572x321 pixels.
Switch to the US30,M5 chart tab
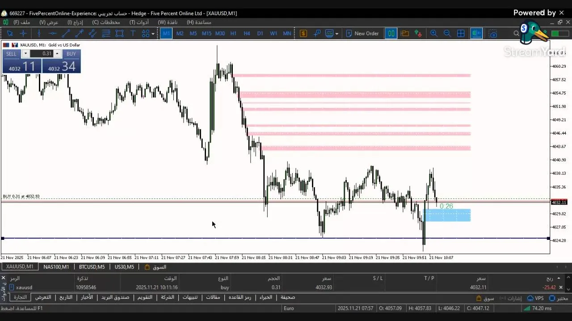[x=124, y=267]
